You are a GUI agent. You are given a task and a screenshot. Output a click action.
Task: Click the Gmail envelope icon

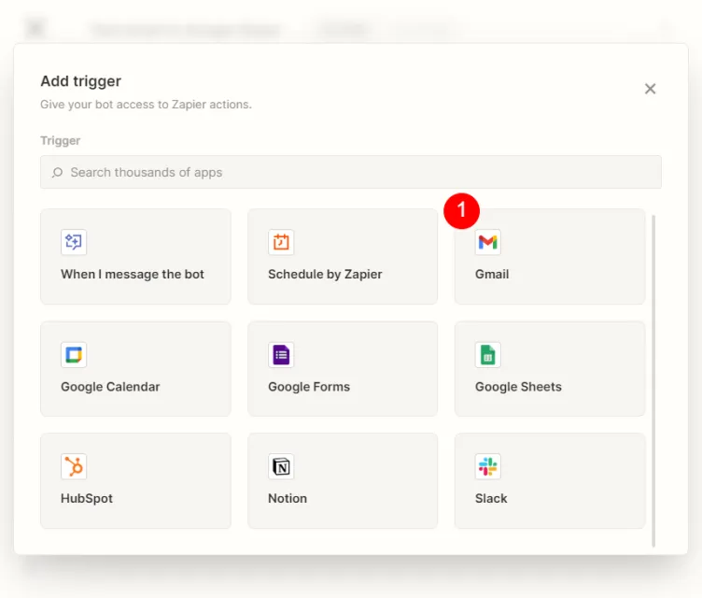point(487,243)
